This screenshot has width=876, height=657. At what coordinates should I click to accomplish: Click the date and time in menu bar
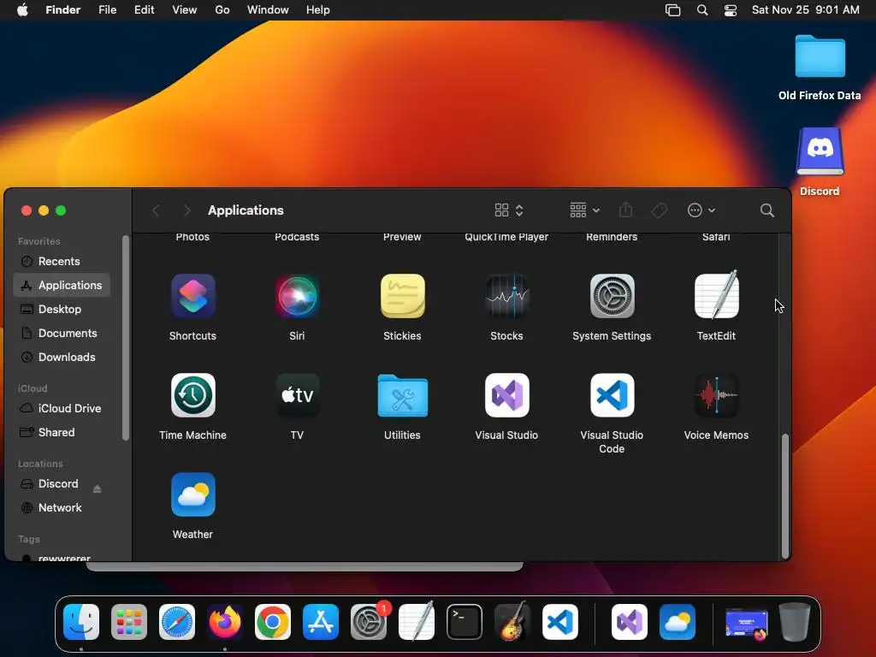pyautogui.click(x=806, y=10)
